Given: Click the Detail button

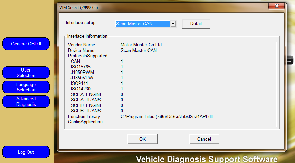Looking at the screenshot, I should tap(196, 24).
